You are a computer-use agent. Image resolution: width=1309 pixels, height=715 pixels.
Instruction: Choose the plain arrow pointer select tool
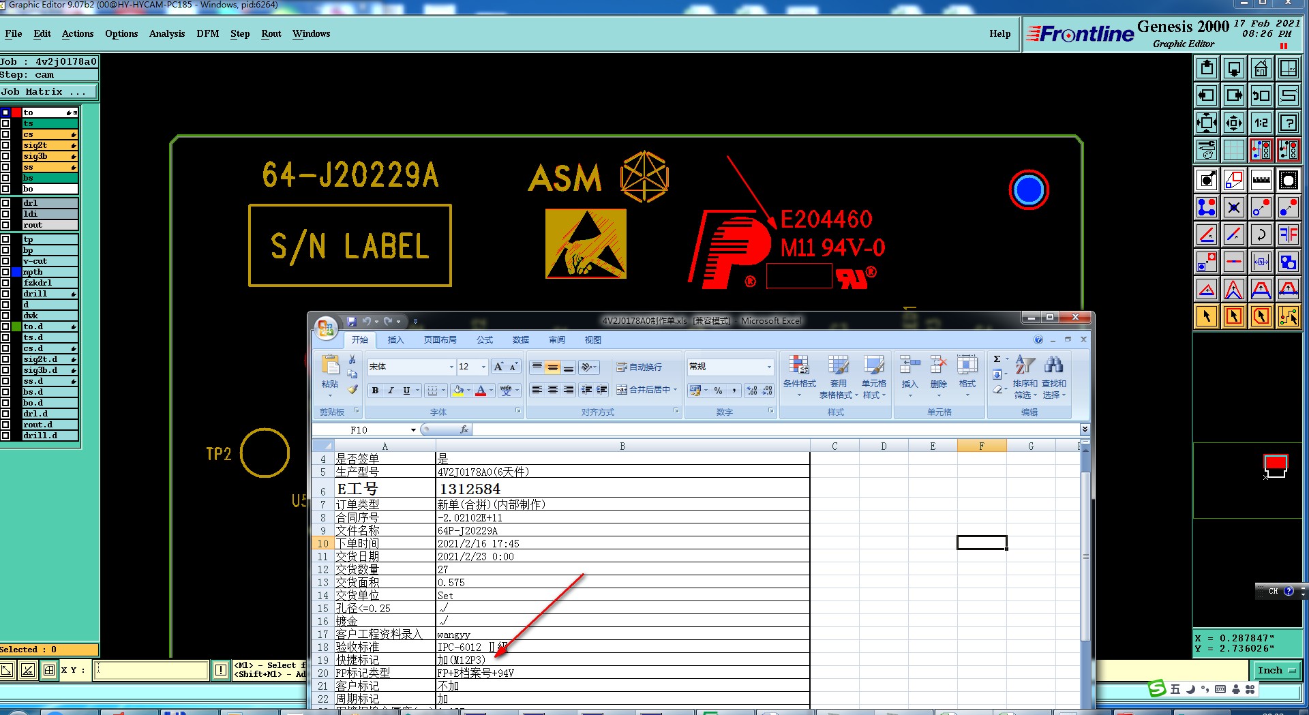click(1207, 316)
